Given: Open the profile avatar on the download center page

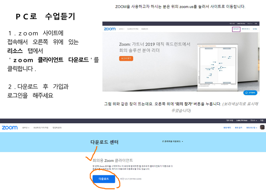Looking at the screenshot, I should [262, 127].
